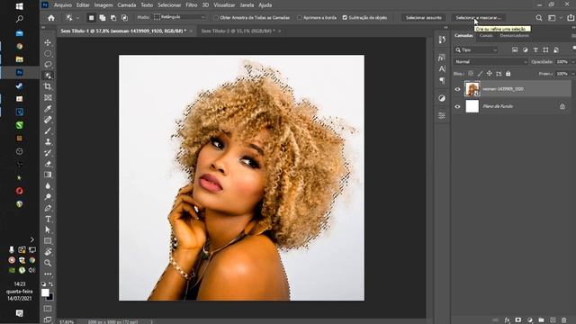Hide the Plano de Fundo layer
Image resolution: width=576 pixels, height=324 pixels.
[x=457, y=106]
